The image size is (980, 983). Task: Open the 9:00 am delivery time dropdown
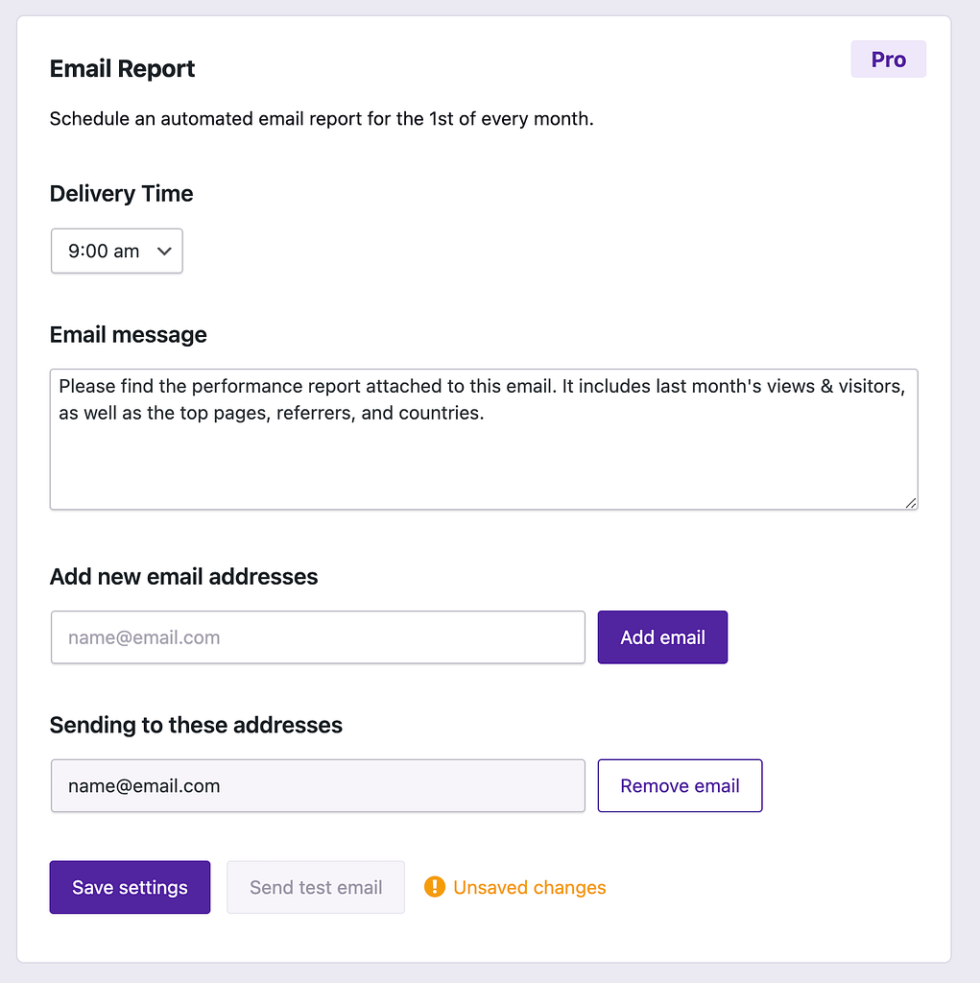tap(117, 251)
